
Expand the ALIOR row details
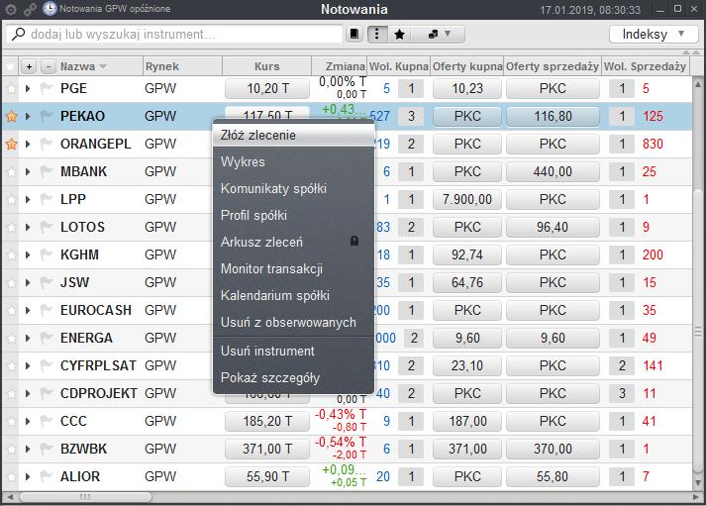(x=28, y=476)
